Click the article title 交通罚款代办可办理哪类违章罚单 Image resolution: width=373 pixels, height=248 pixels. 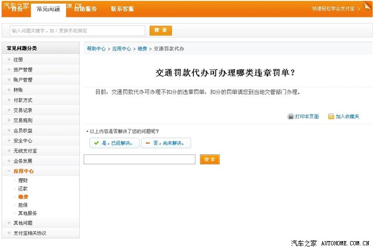[225, 73]
